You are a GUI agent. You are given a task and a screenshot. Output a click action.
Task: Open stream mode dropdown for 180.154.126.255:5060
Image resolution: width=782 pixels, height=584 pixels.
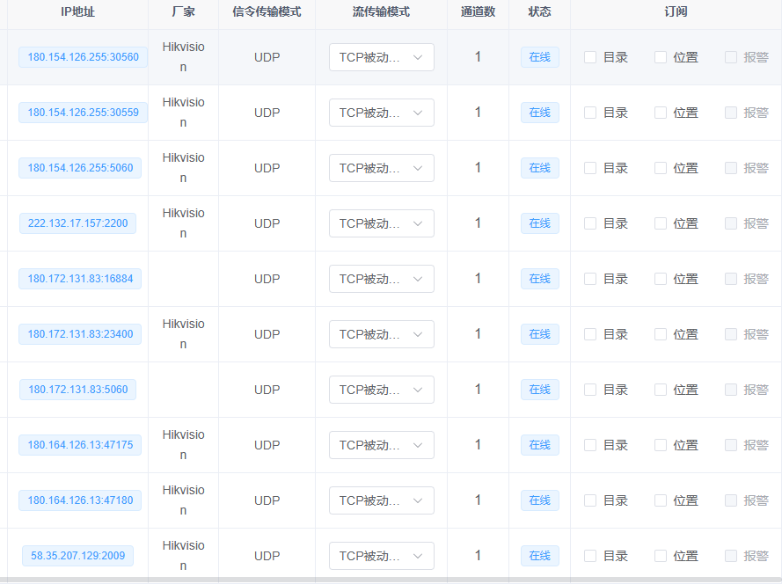coord(381,168)
